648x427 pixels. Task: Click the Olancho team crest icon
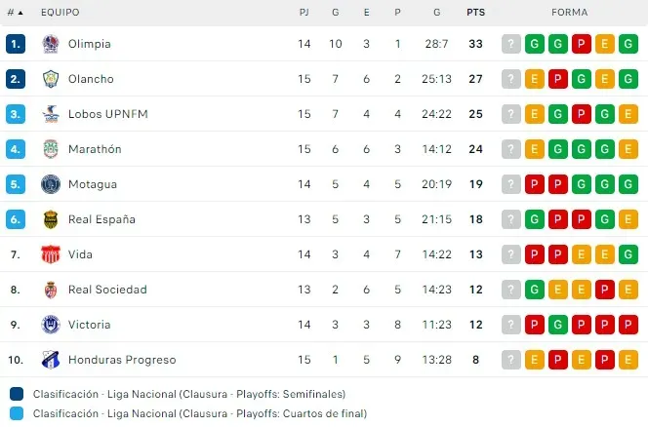[x=51, y=79]
